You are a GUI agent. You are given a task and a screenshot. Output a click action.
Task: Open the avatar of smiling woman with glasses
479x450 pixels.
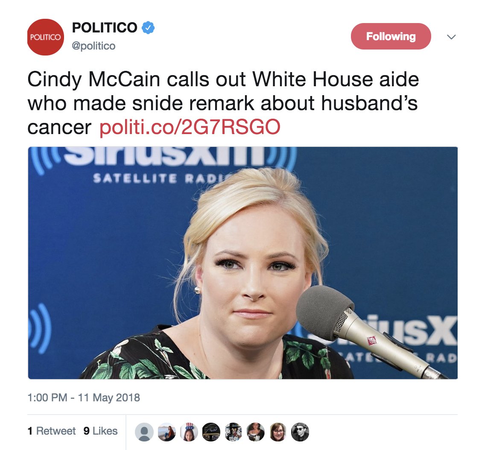click(278, 432)
